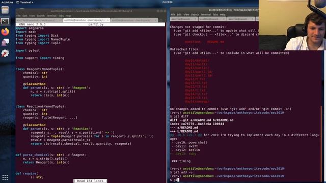Open Help menu in the left terminal
This screenshot has height=183, width=326.
[68, 16]
